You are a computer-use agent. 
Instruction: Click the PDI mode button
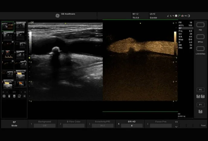click(200, 25)
